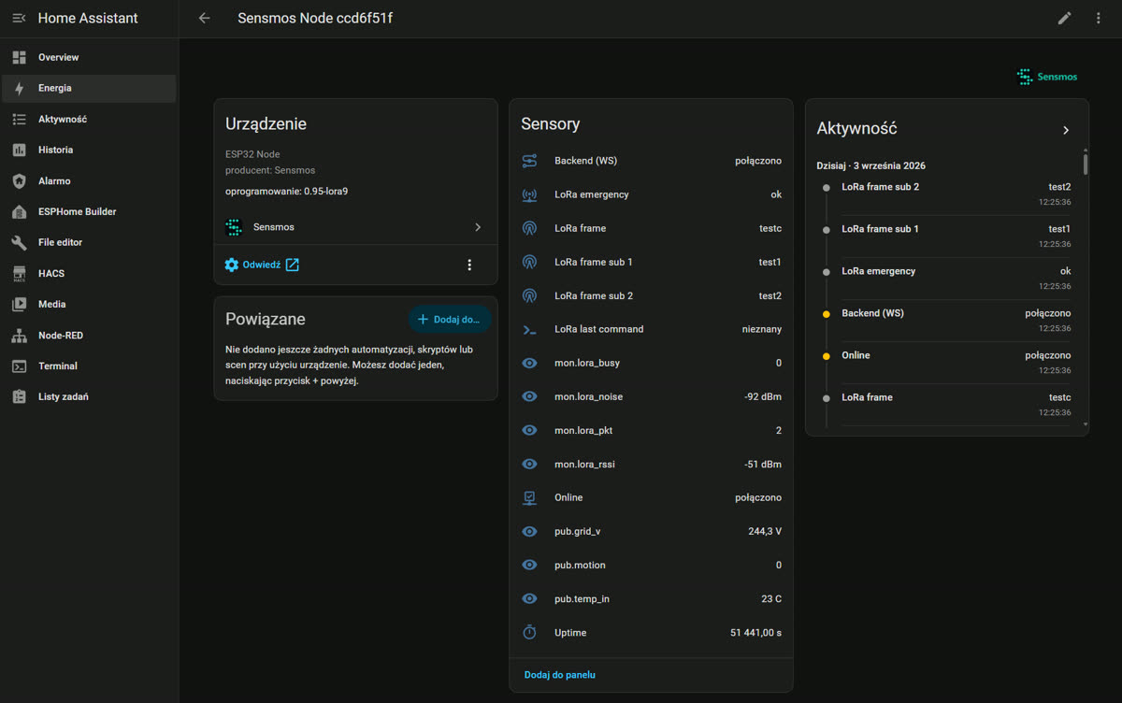Click the LoRa frame sub 1 icon
This screenshot has width=1122, height=703.
point(529,262)
